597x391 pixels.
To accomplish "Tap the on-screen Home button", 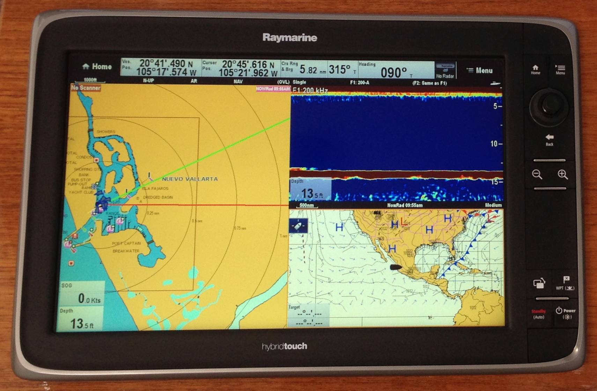I will pyautogui.click(x=97, y=67).
